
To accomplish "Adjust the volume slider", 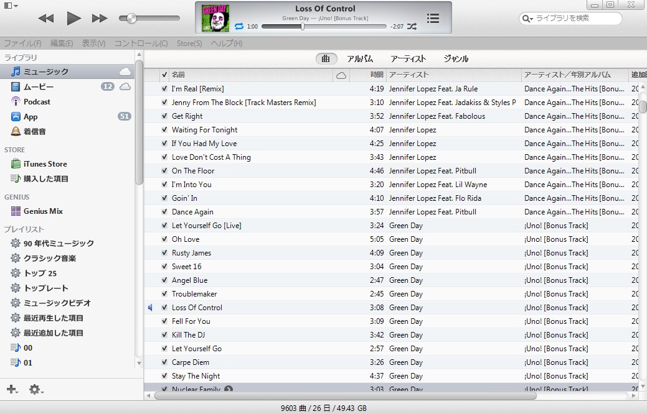I will (x=149, y=18).
